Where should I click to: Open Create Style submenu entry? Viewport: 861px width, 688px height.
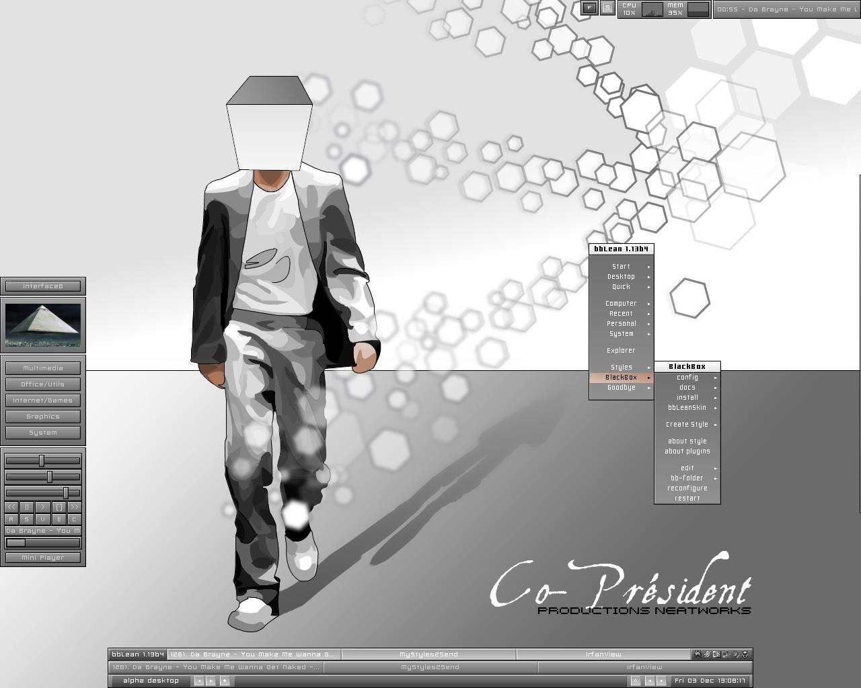point(687,425)
